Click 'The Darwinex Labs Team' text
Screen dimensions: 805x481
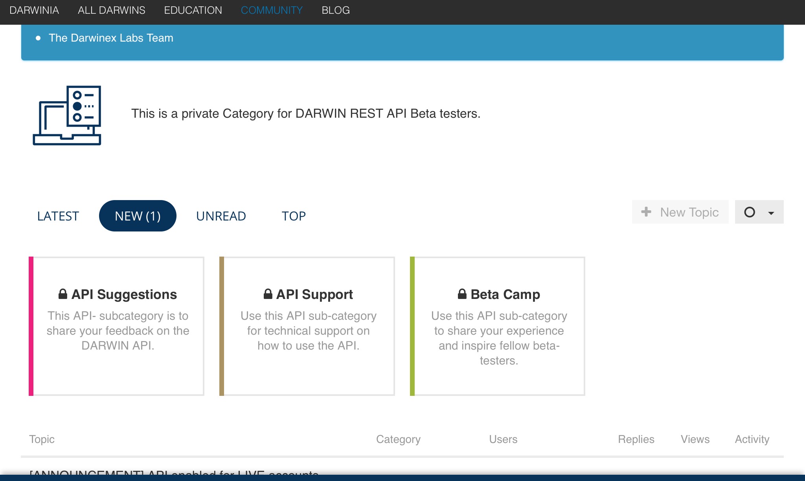(x=111, y=38)
